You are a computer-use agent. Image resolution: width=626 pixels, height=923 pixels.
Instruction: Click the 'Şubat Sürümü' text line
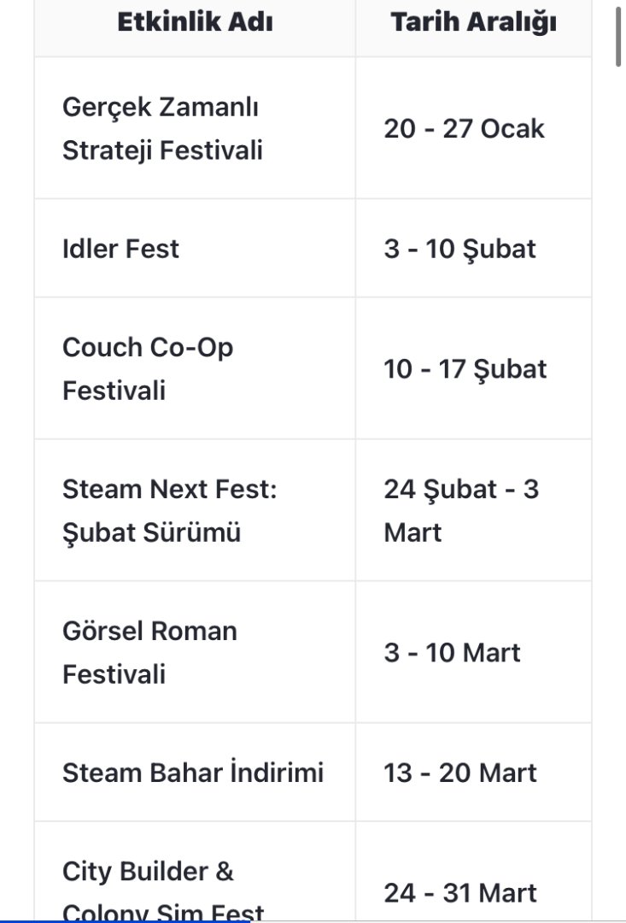[x=151, y=532]
